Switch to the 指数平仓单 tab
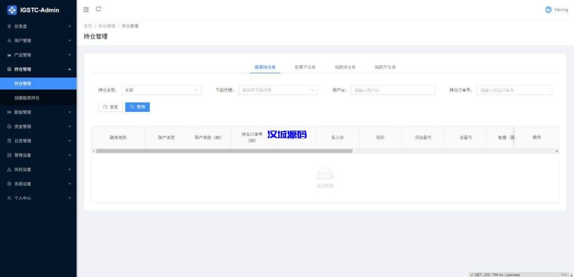The height and width of the screenshot is (277, 574). (385, 67)
